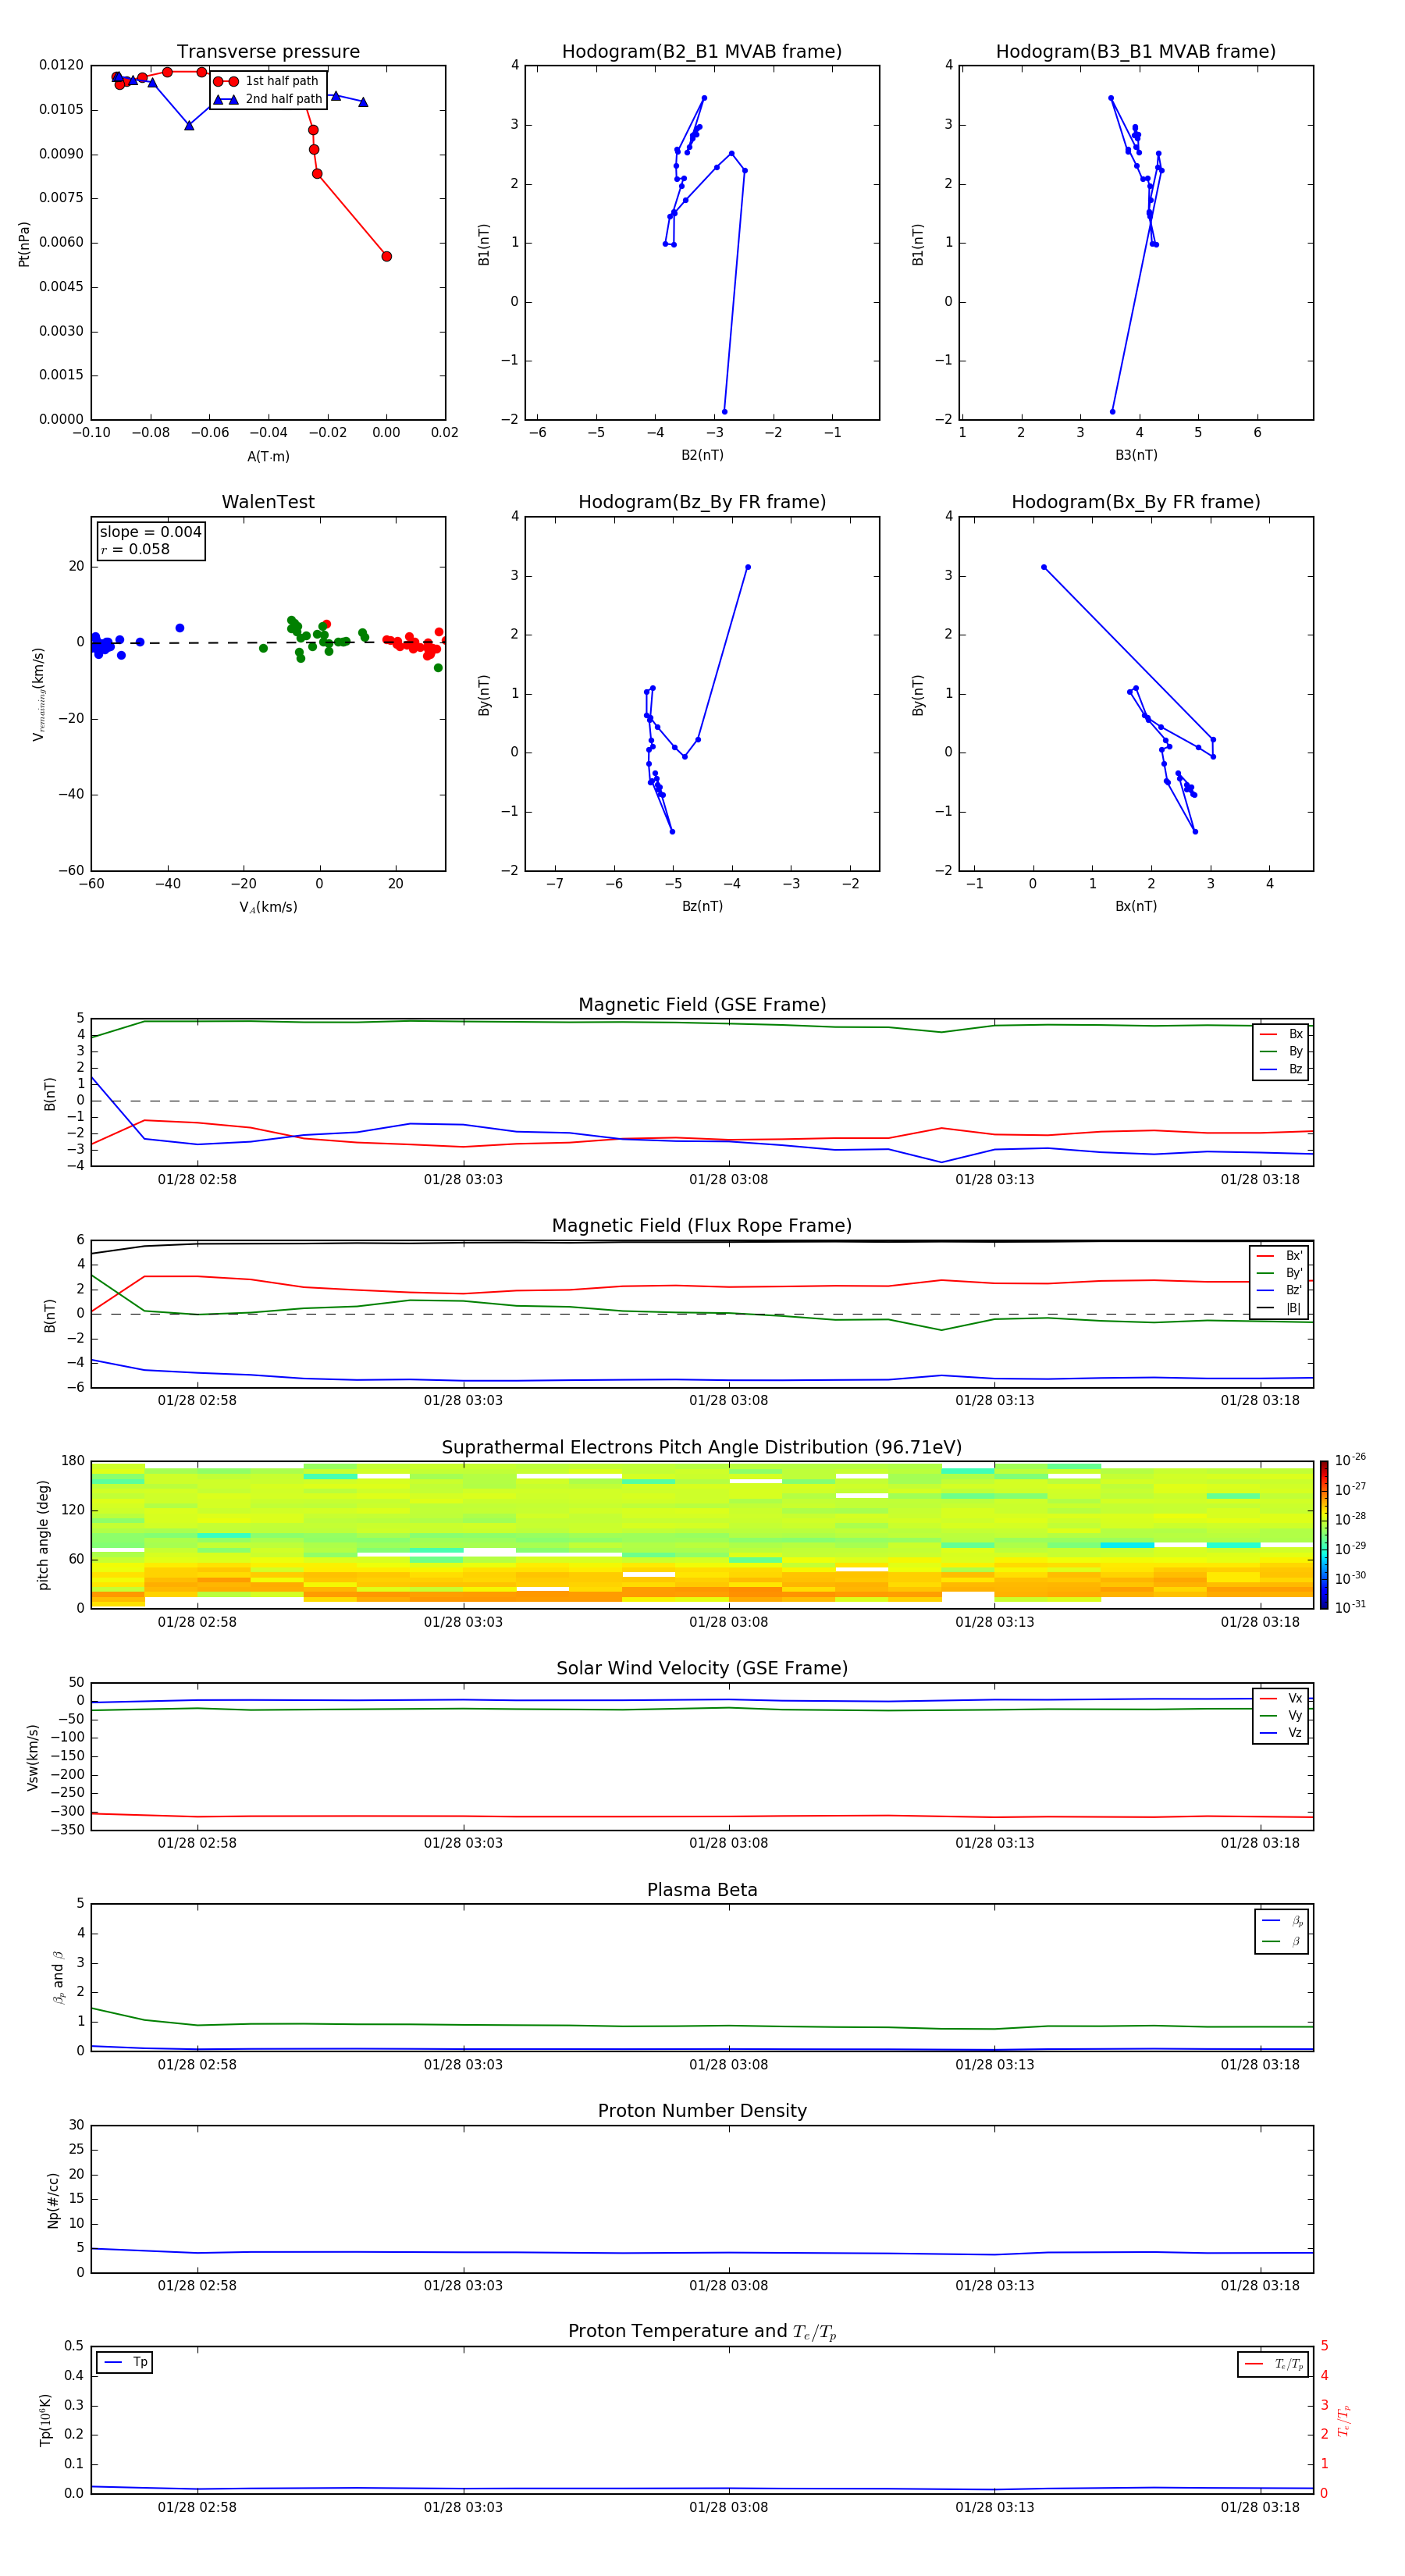Click the "Tp" legend entry
Screen dimensions: 1405x2576
[126, 2362]
